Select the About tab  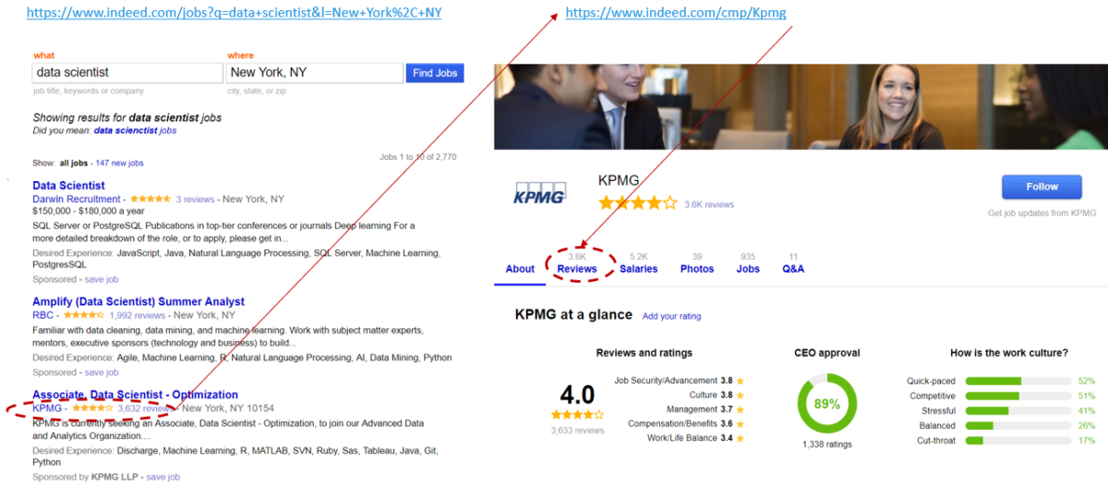(x=520, y=269)
